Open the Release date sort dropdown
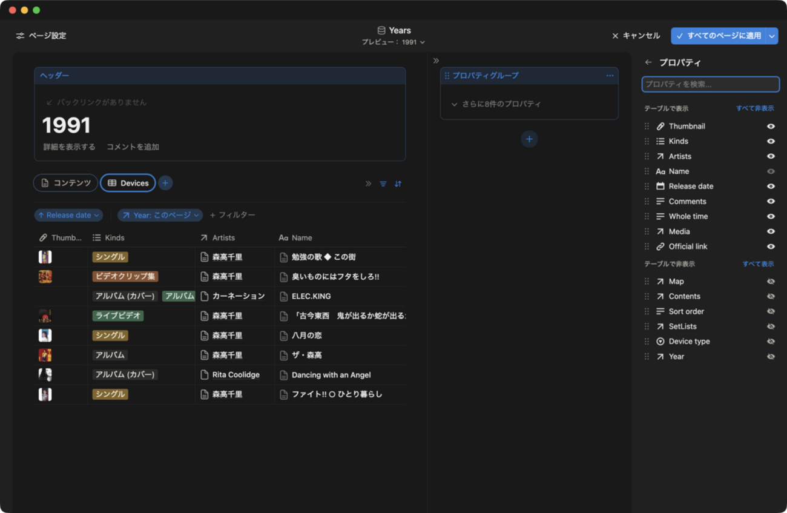 68,215
